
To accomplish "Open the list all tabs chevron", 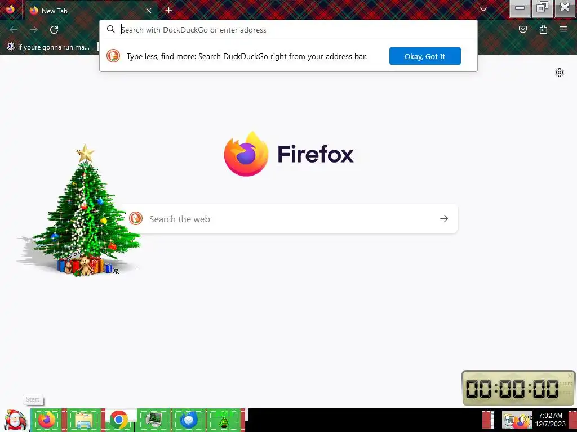I will pos(483,10).
